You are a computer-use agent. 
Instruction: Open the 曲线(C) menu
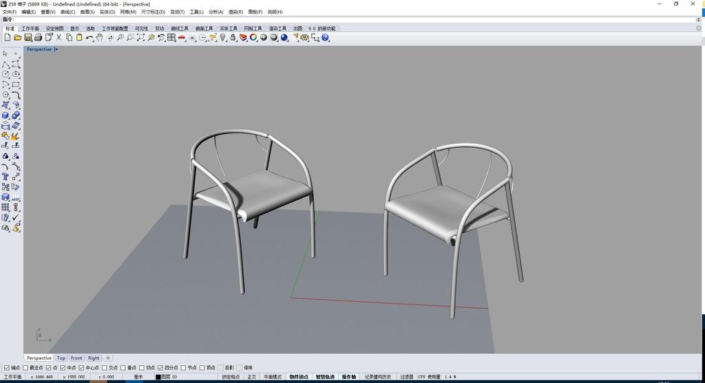point(68,12)
